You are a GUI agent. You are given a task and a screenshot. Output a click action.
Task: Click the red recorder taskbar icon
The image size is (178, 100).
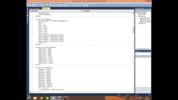click(65, 98)
